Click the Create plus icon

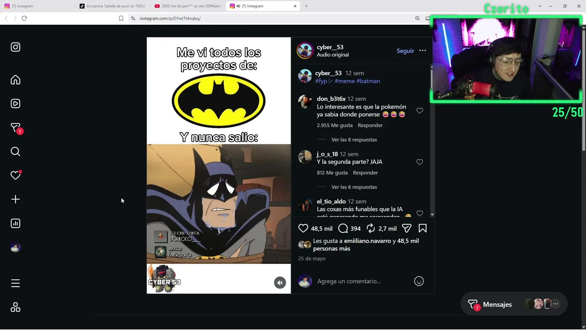pos(16,199)
